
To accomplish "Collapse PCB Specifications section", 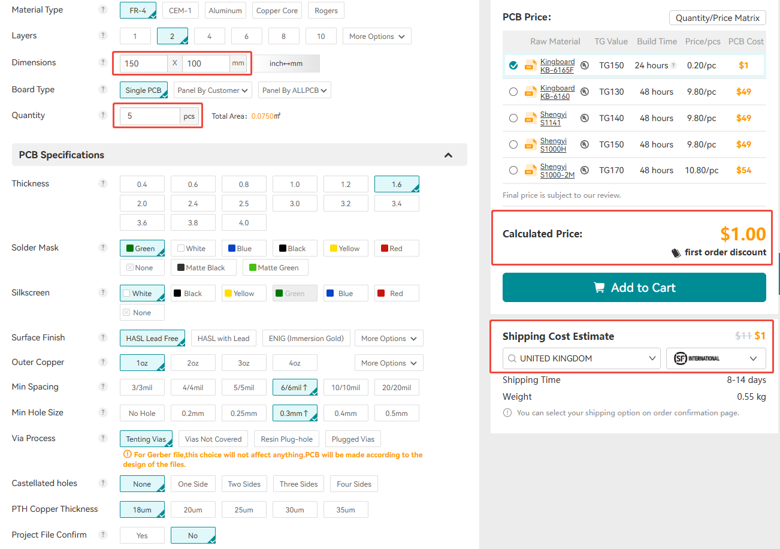I will [x=448, y=155].
